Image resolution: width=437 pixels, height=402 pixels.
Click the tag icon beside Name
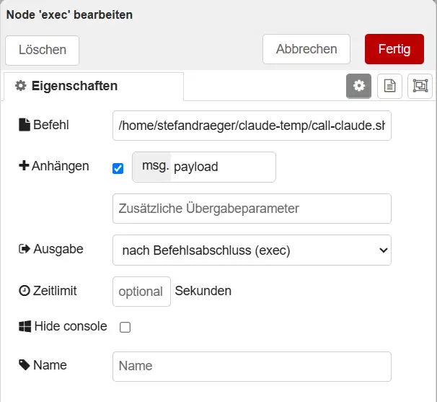(25, 365)
